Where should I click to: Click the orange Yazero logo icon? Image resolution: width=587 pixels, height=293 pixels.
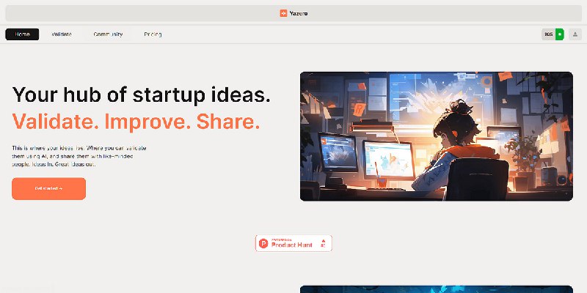(x=283, y=13)
